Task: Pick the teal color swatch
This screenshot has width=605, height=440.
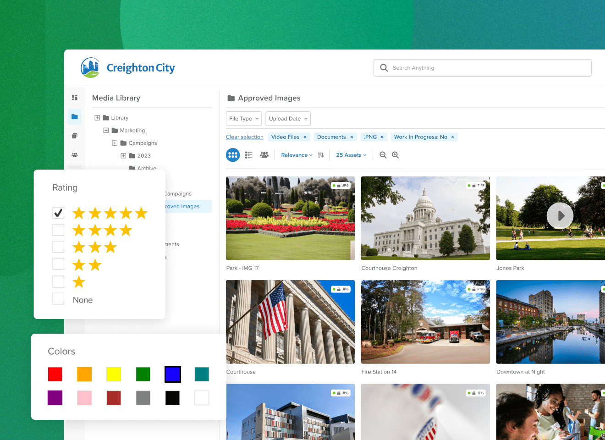Action: [x=202, y=374]
